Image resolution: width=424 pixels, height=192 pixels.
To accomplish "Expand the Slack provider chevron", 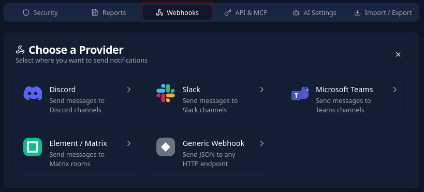I will pos(262,90).
